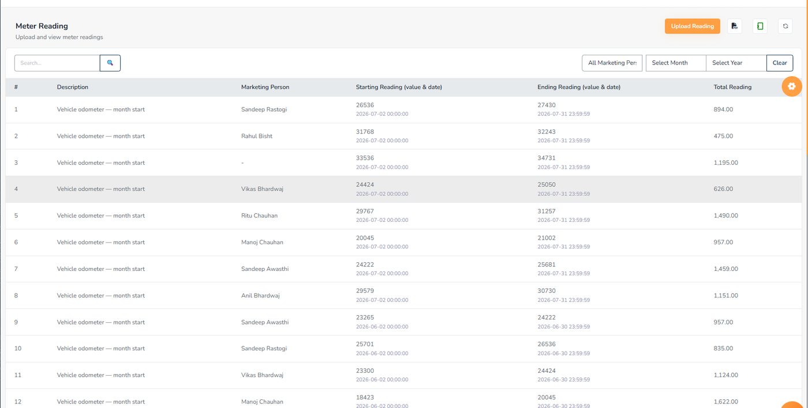Click ending reading value 30730
The width and height of the screenshot is (808, 408).
click(x=547, y=291)
